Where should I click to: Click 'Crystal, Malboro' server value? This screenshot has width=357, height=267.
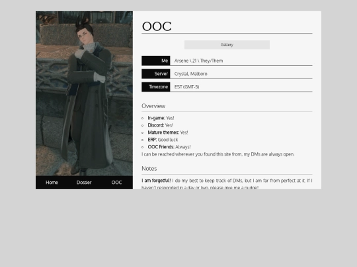coord(191,74)
